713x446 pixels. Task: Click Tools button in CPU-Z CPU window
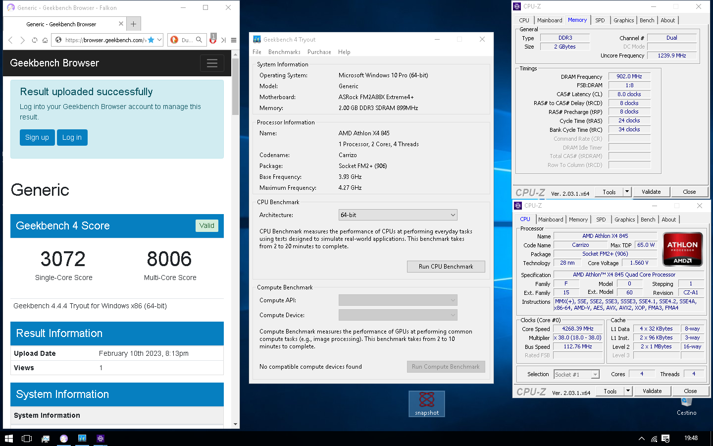tap(610, 391)
